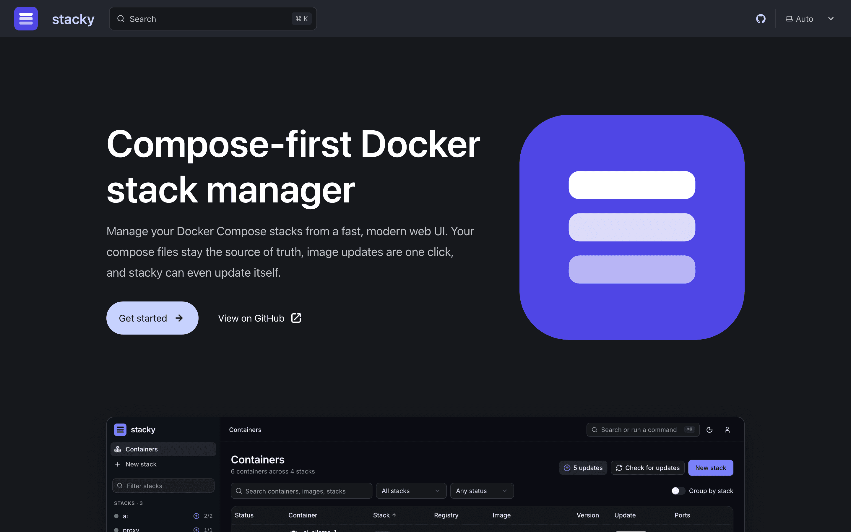Click the stacky title text in header
This screenshot has width=851, height=532.
click(x=73, y=19)
